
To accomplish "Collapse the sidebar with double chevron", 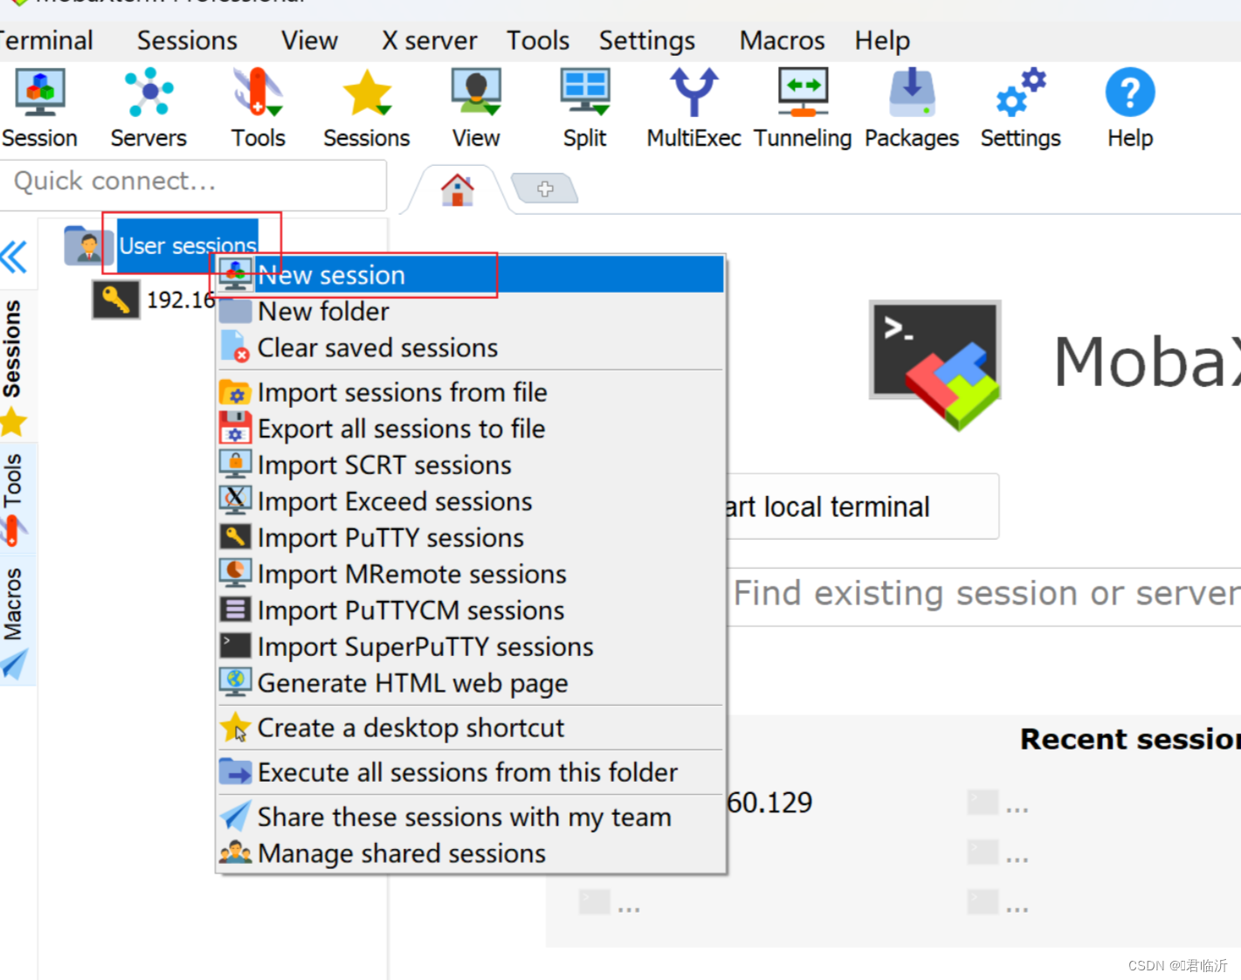I will tap(14, 257).
